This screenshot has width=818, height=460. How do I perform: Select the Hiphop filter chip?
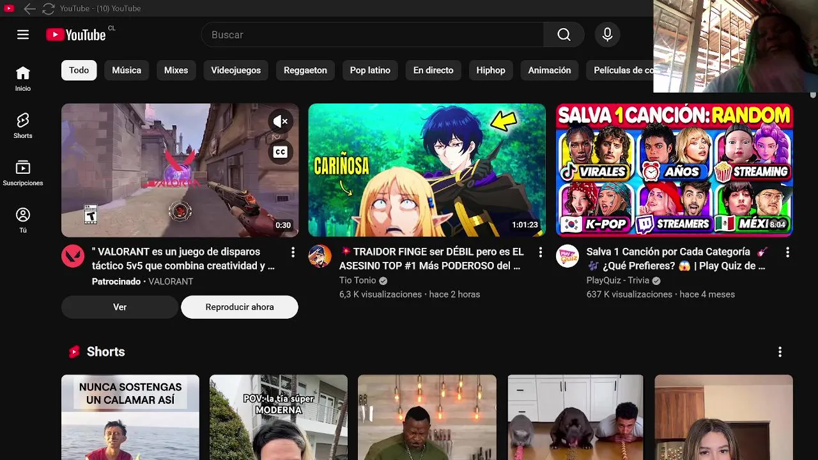(x=491, y=70)
